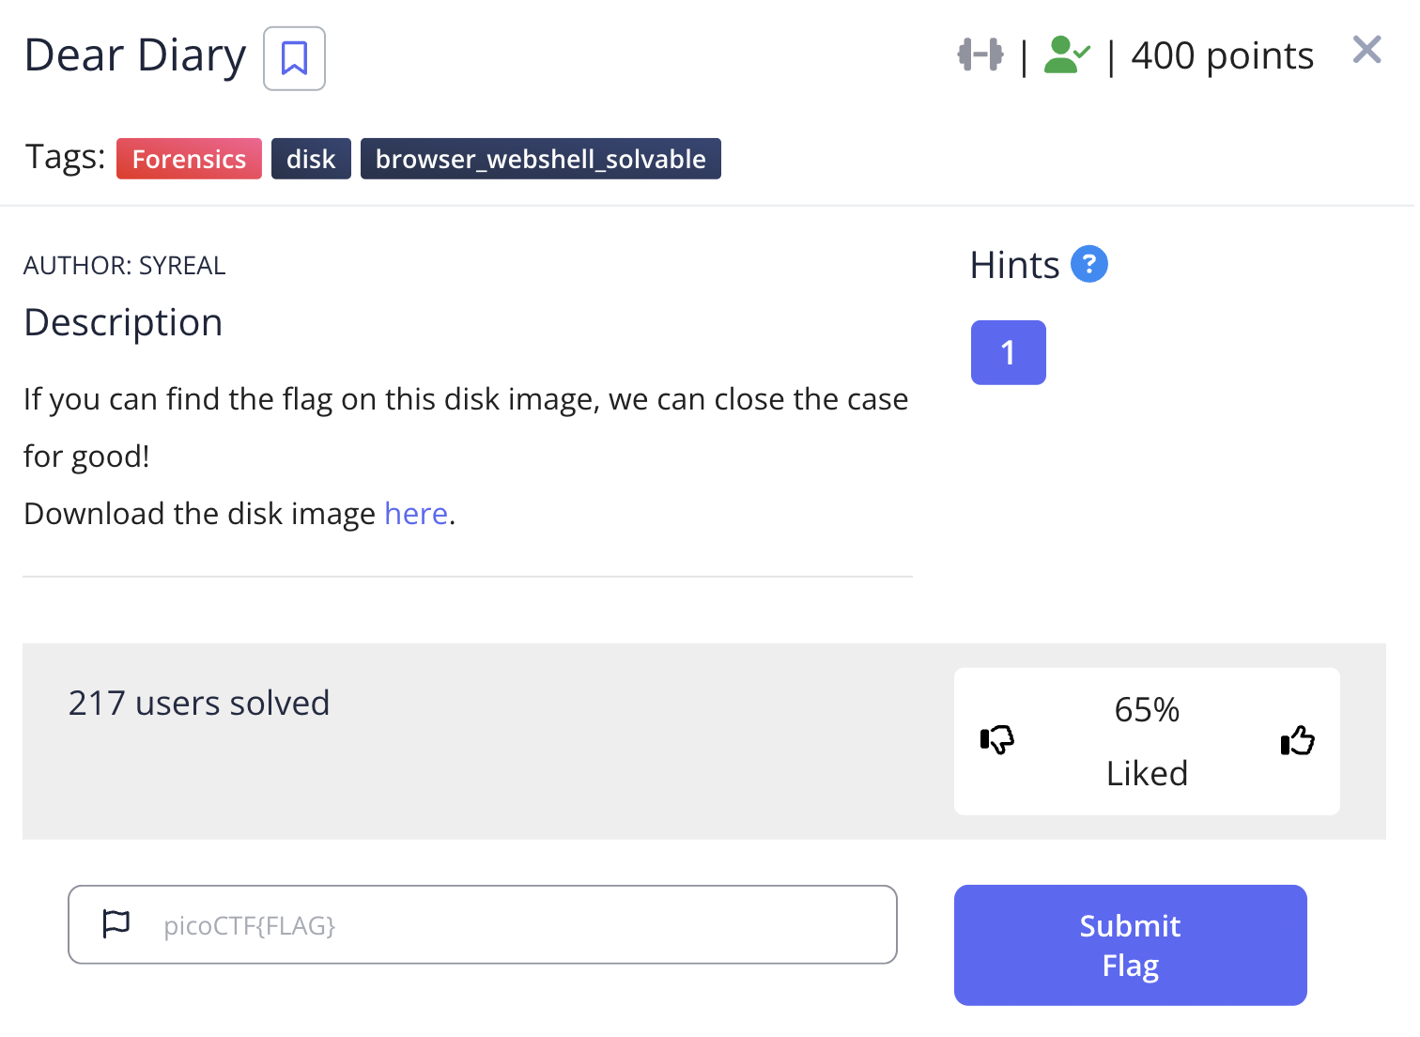
Task: Select the disk tag
Action: point(311,159)
